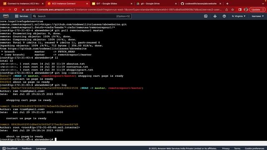Click the site lock icon in address bar
The width and height of the screenshot is (267, 150).
[x=23, y=10]
